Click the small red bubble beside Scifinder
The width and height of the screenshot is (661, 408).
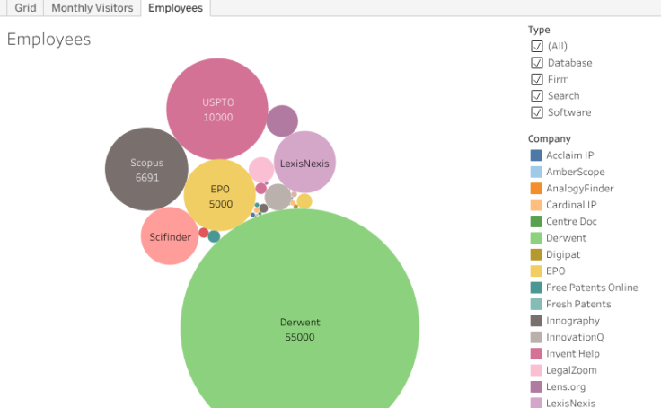click(x=204, y=233)
